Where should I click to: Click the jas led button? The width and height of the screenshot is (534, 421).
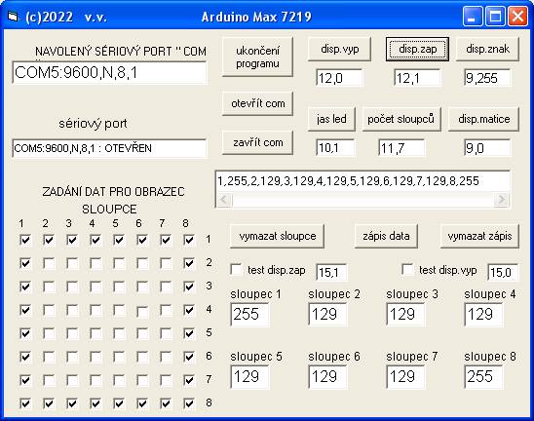331,119
